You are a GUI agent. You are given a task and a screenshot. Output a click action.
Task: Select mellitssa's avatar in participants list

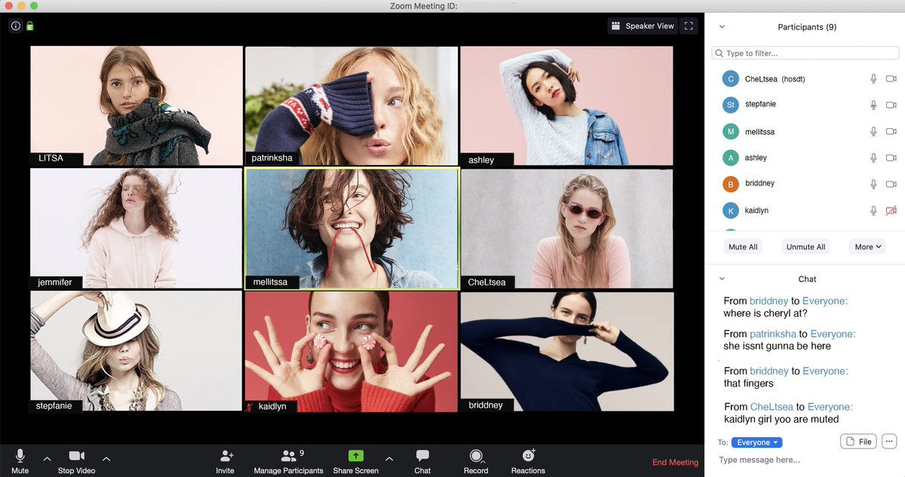tap(730, 131)
